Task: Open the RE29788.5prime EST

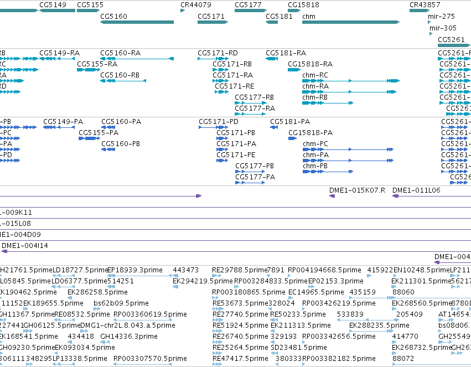Action: (x=216, y=276)
